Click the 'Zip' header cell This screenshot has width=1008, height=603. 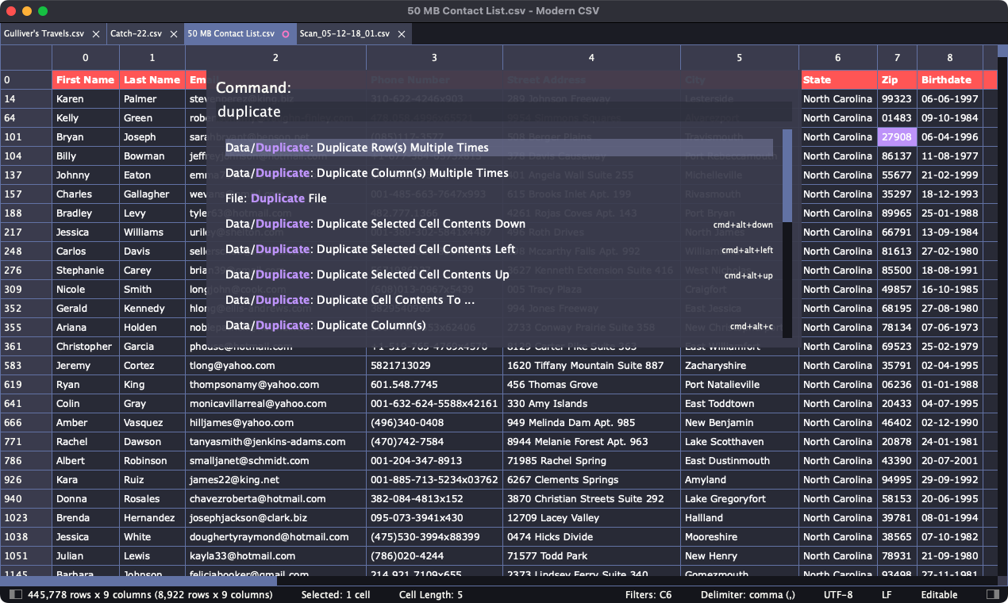(898, 79)
